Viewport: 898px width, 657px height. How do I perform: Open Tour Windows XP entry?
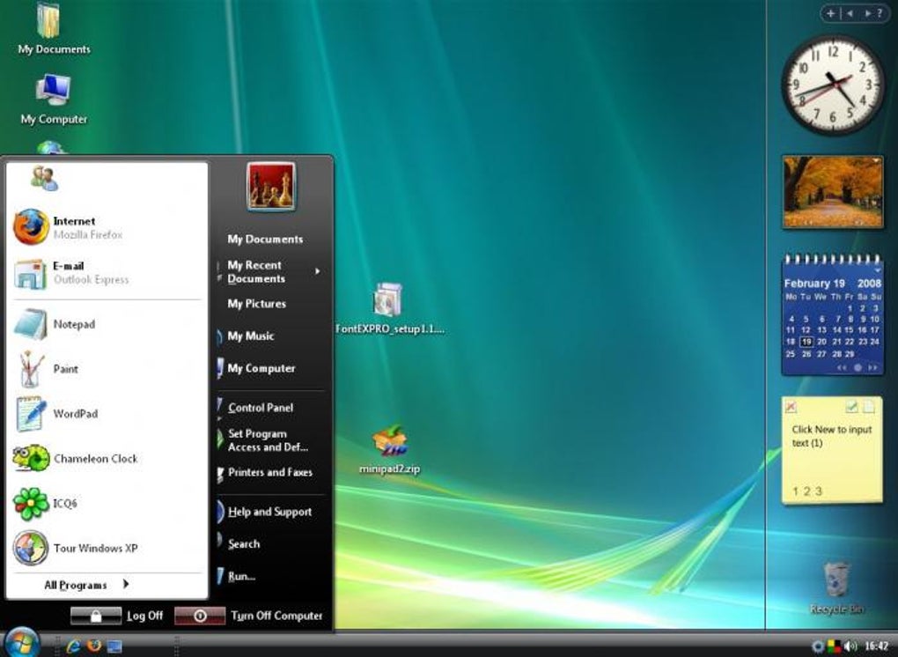[x=107, y=548]
